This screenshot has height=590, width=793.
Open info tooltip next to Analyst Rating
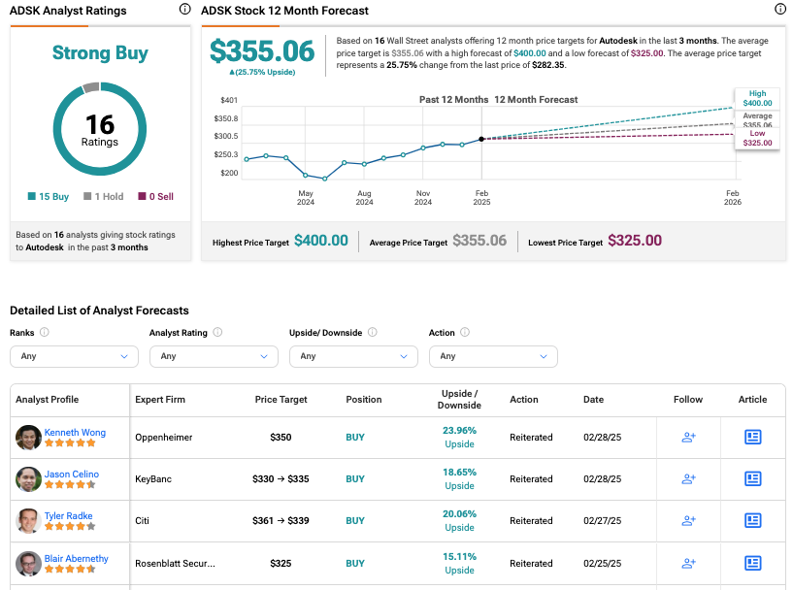pyautogui.click(x=217, y=332)
